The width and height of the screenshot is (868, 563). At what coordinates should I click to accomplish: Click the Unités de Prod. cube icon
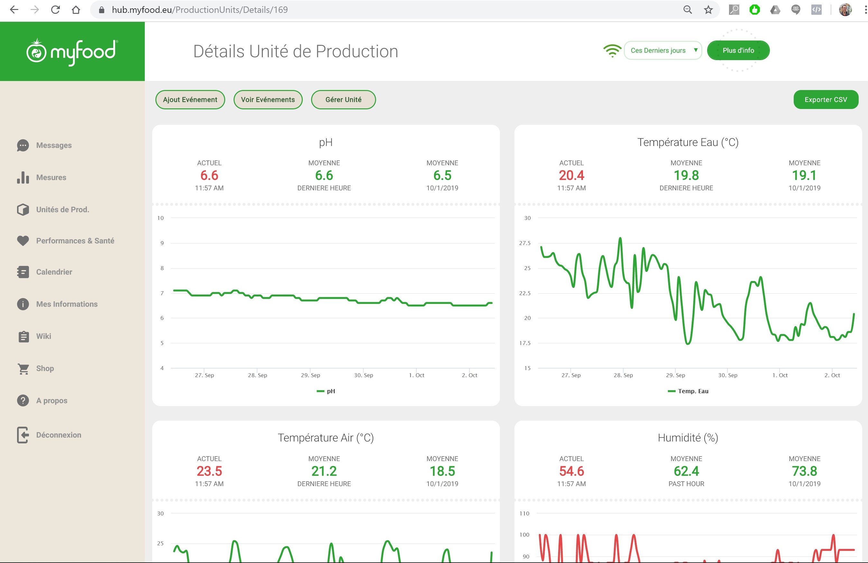23,210
